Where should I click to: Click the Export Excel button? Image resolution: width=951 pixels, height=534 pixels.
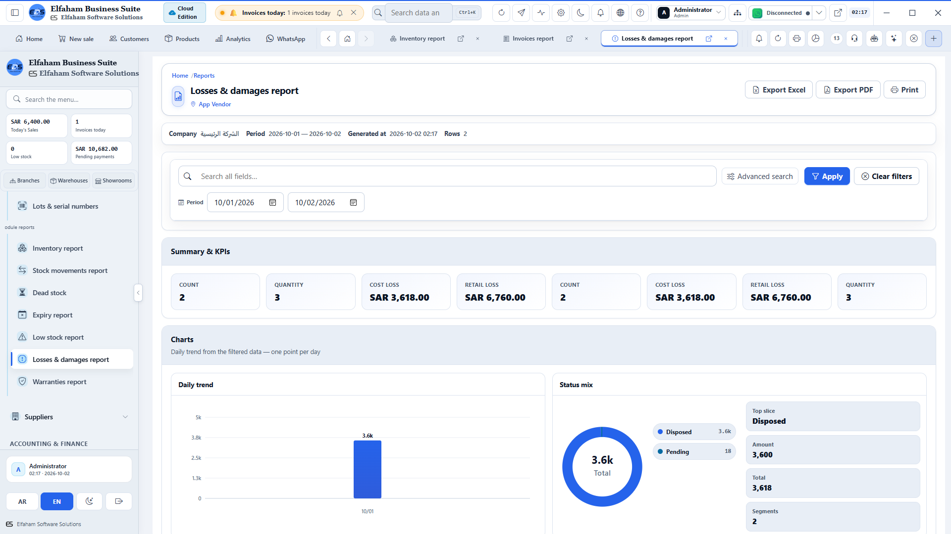[779, 89]
